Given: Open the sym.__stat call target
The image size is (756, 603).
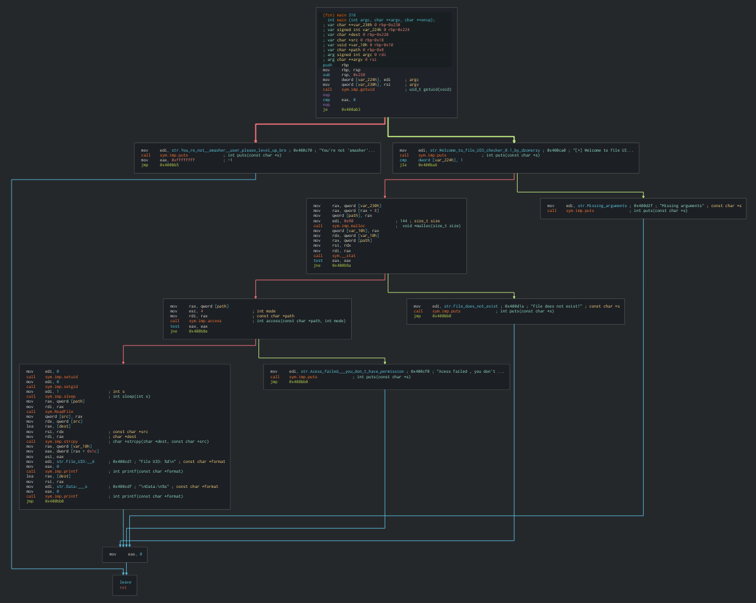Looking at the screenshot, I should pyautogui.click(x=343, y=256).
